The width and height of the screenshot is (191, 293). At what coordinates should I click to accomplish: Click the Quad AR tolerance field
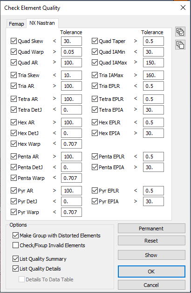click(71, 63)
